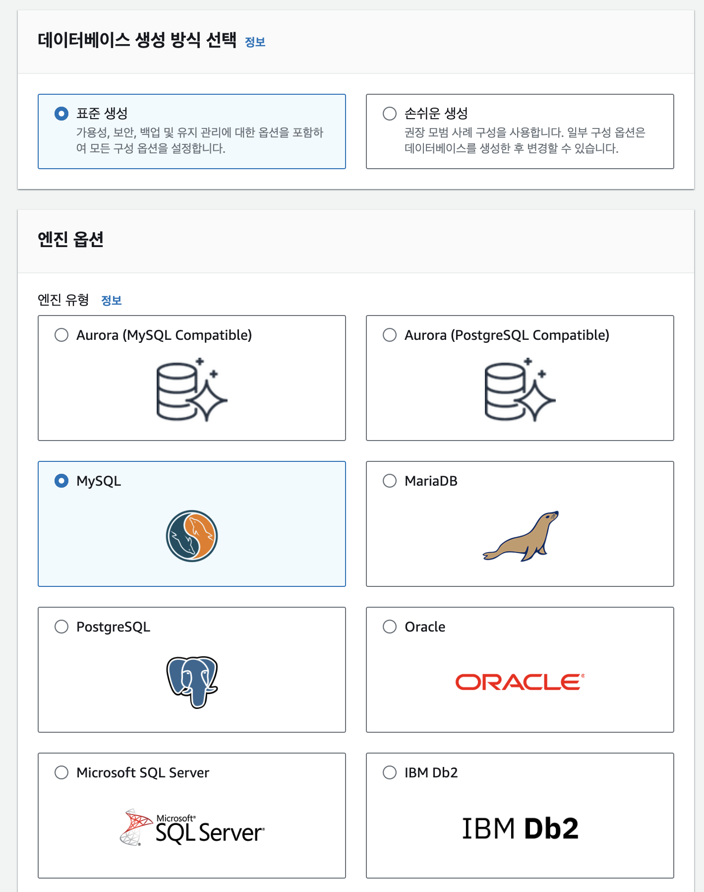
Task: Select the Oracle engine radio button
Action: (x=389, y=627)
